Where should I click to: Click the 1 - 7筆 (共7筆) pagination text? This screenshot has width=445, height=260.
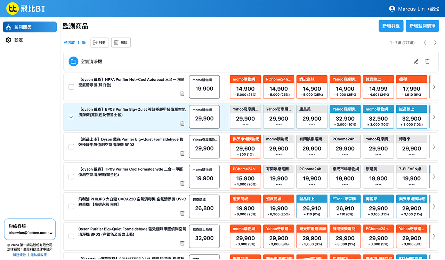[402, 43]
